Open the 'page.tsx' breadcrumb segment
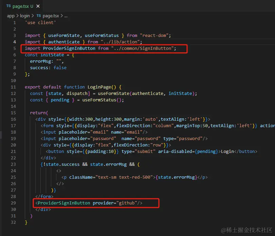Image resolution: width=275 pixels, height=236 pixels. 51,16
